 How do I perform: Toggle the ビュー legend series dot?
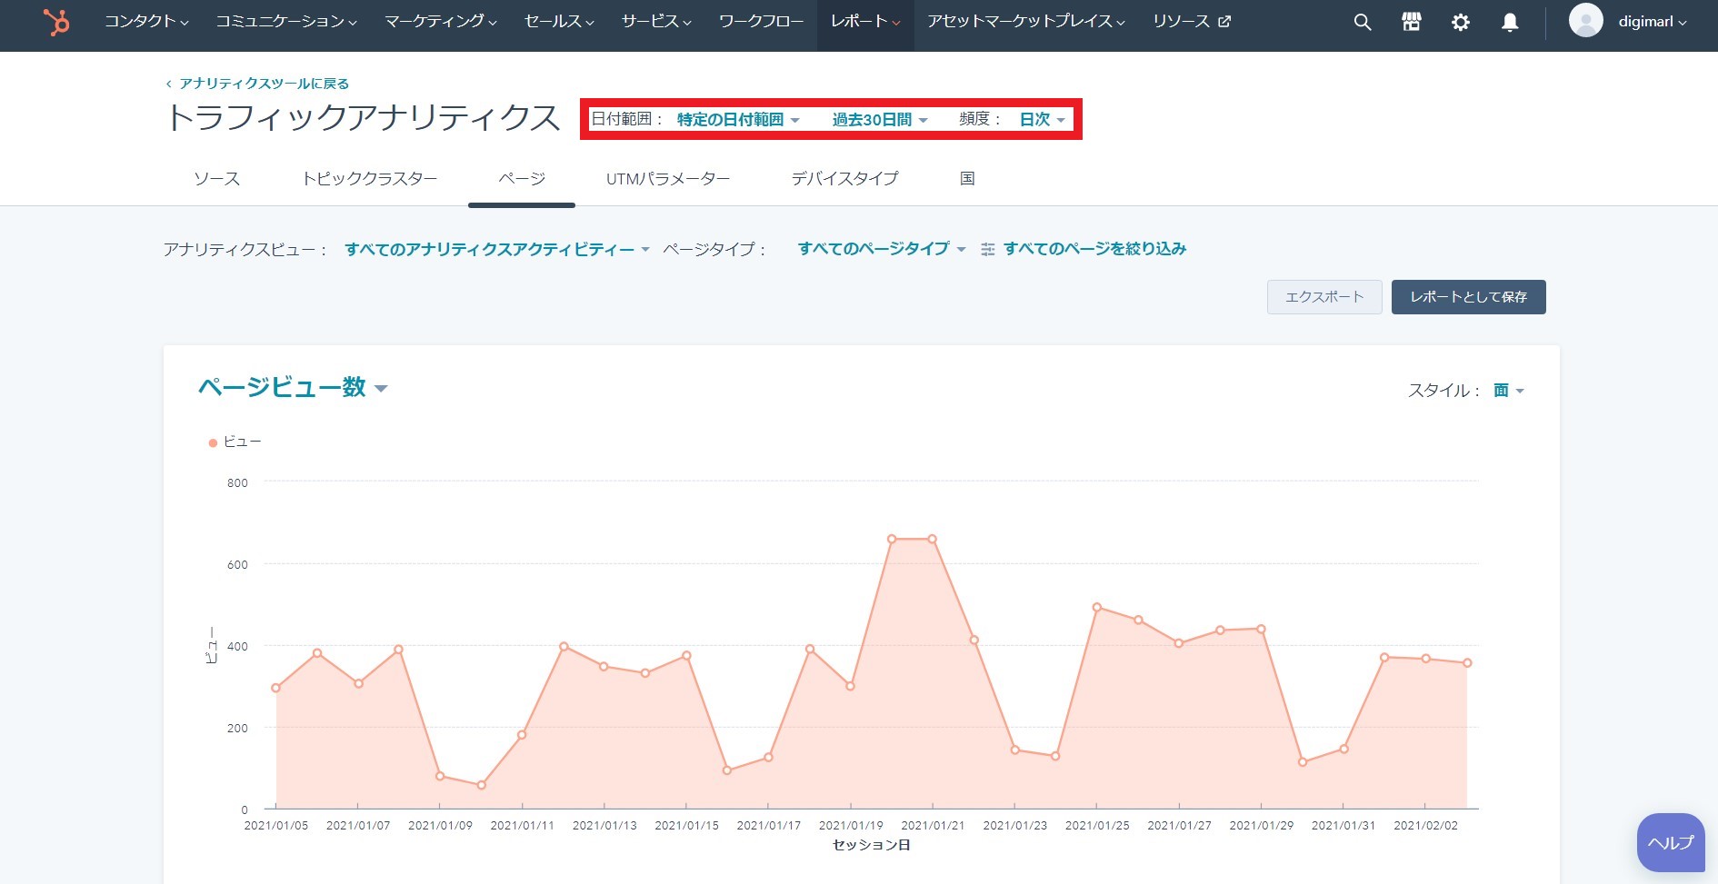(213, 442)
